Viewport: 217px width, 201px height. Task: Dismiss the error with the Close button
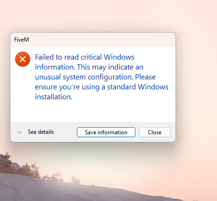[155, 132]
